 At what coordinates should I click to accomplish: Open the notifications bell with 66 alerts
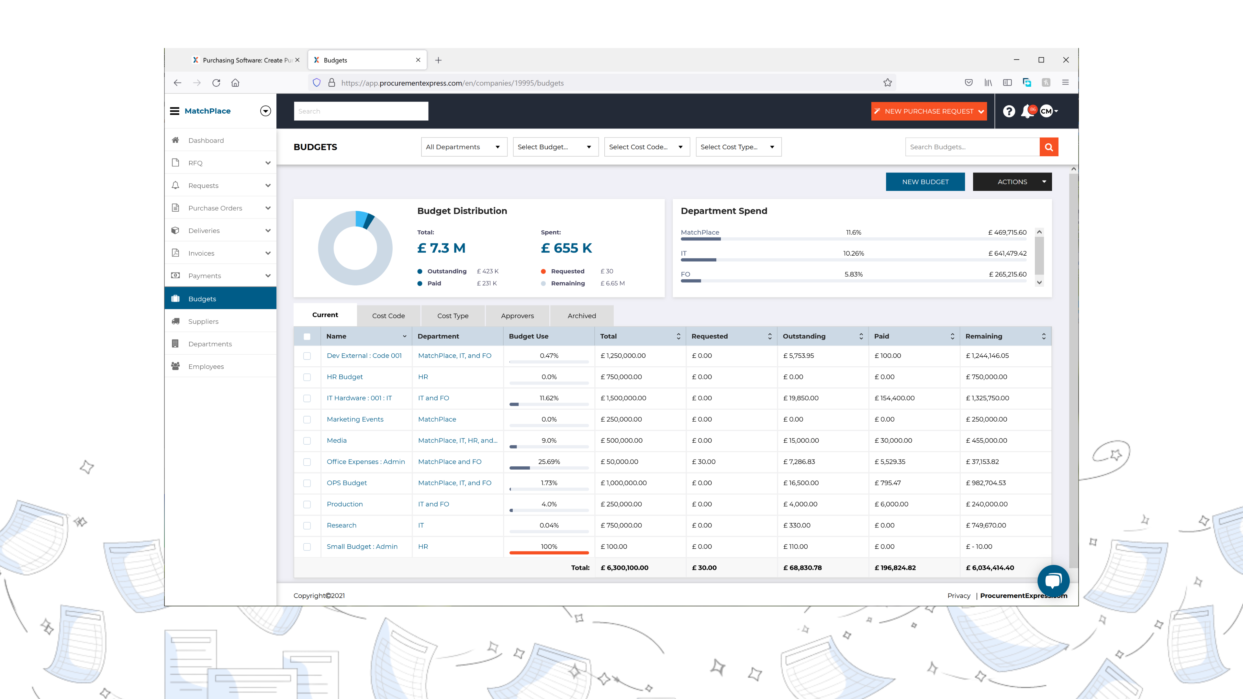coord(1027,111)
